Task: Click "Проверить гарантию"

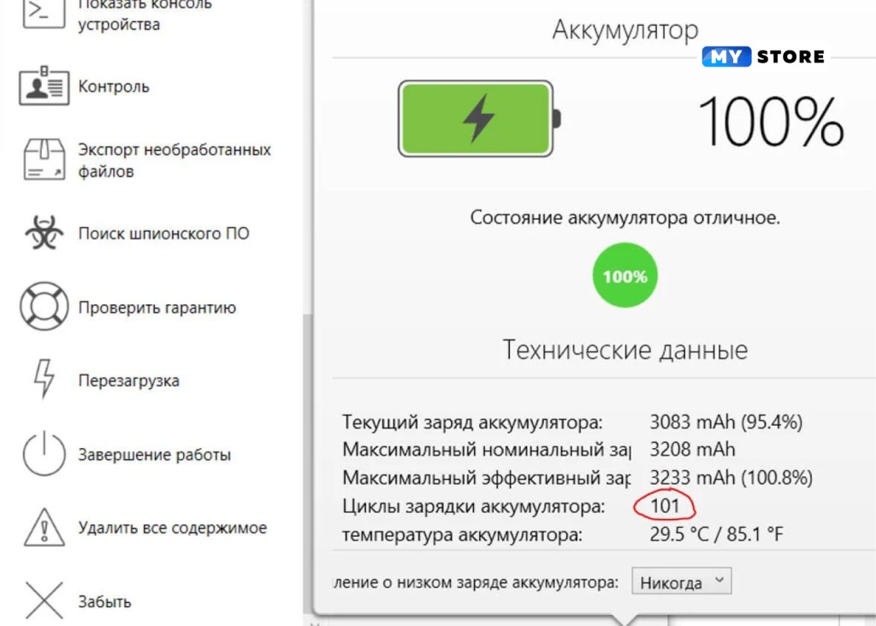Action: (156, 306)
